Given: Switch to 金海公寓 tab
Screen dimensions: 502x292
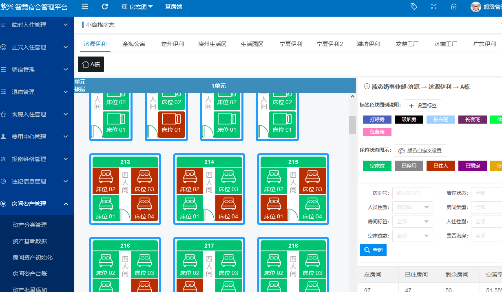Looking at the screenshot, I should pyautogui.click(x=134, y=44).
